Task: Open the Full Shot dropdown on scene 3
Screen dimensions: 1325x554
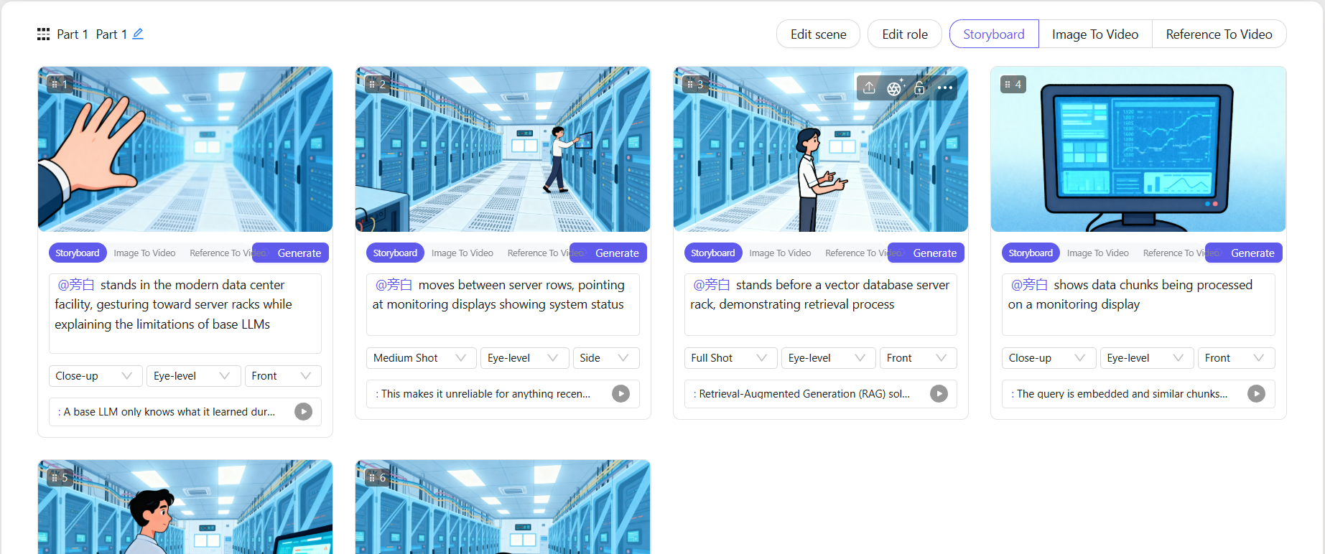Action: click(730, 358)
